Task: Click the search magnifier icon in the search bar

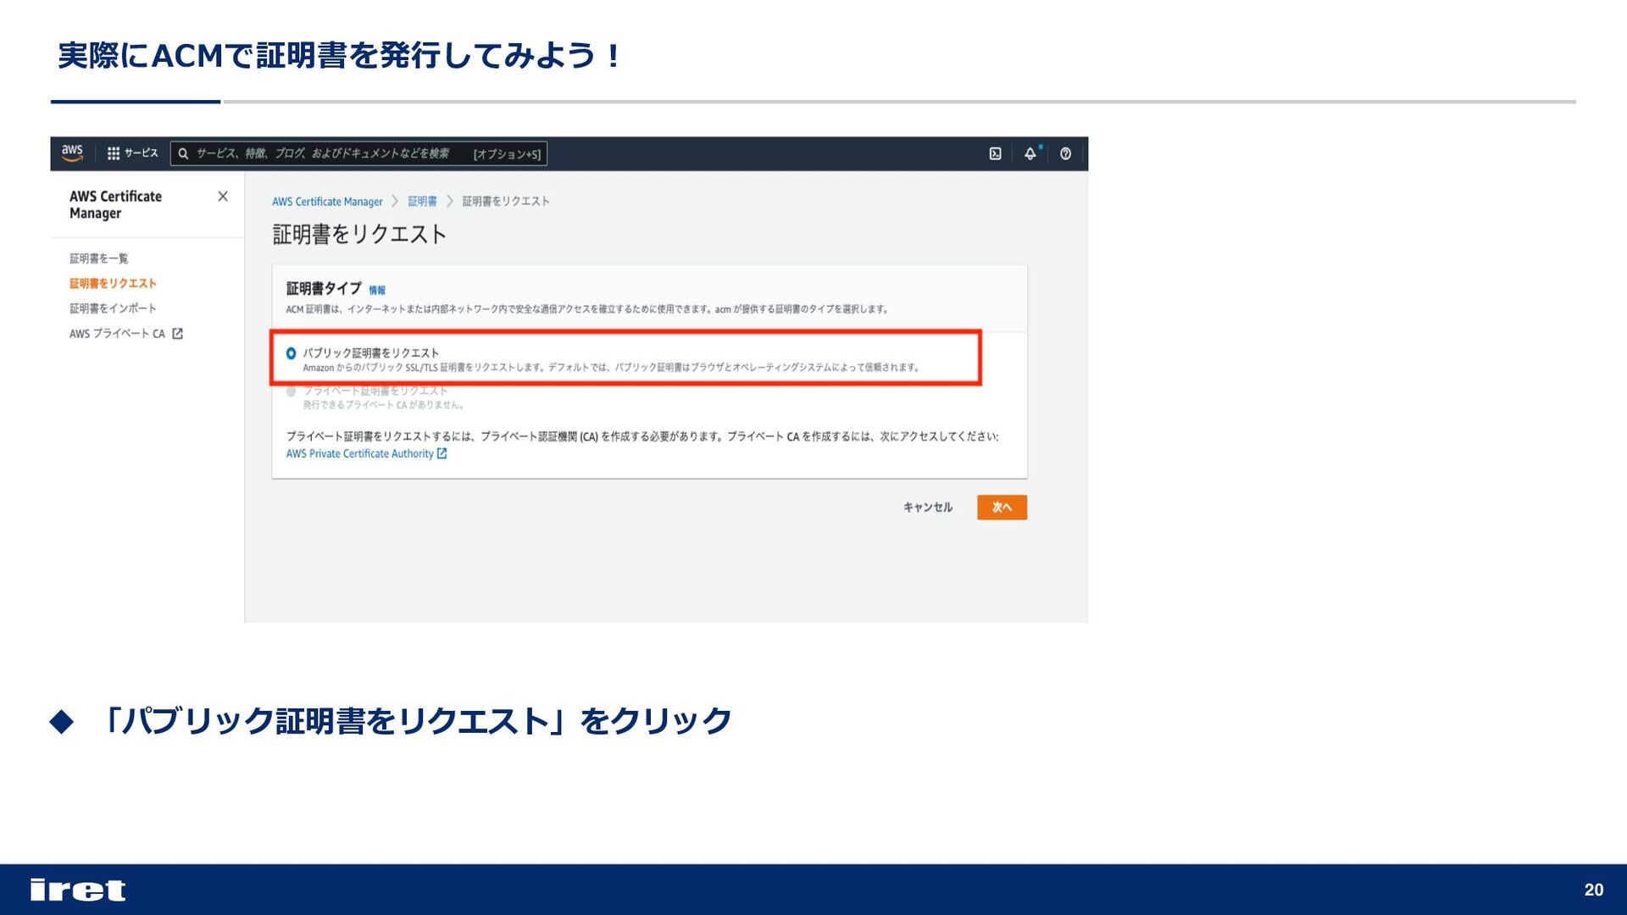Action: click(x=183, y=153)
